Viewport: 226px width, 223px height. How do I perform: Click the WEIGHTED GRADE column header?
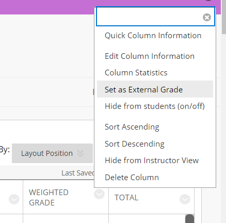pos(49,198)
